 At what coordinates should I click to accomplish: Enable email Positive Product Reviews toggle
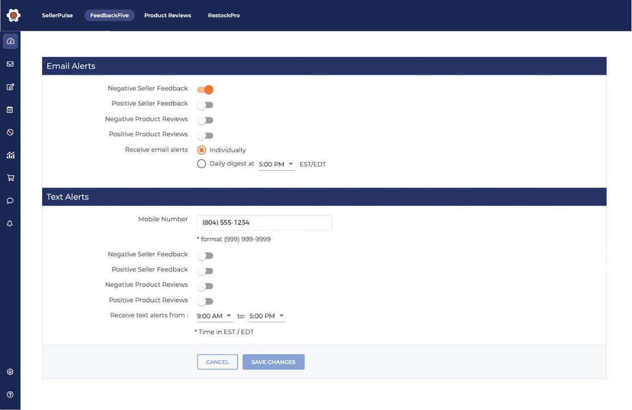[x=205, y=136]
